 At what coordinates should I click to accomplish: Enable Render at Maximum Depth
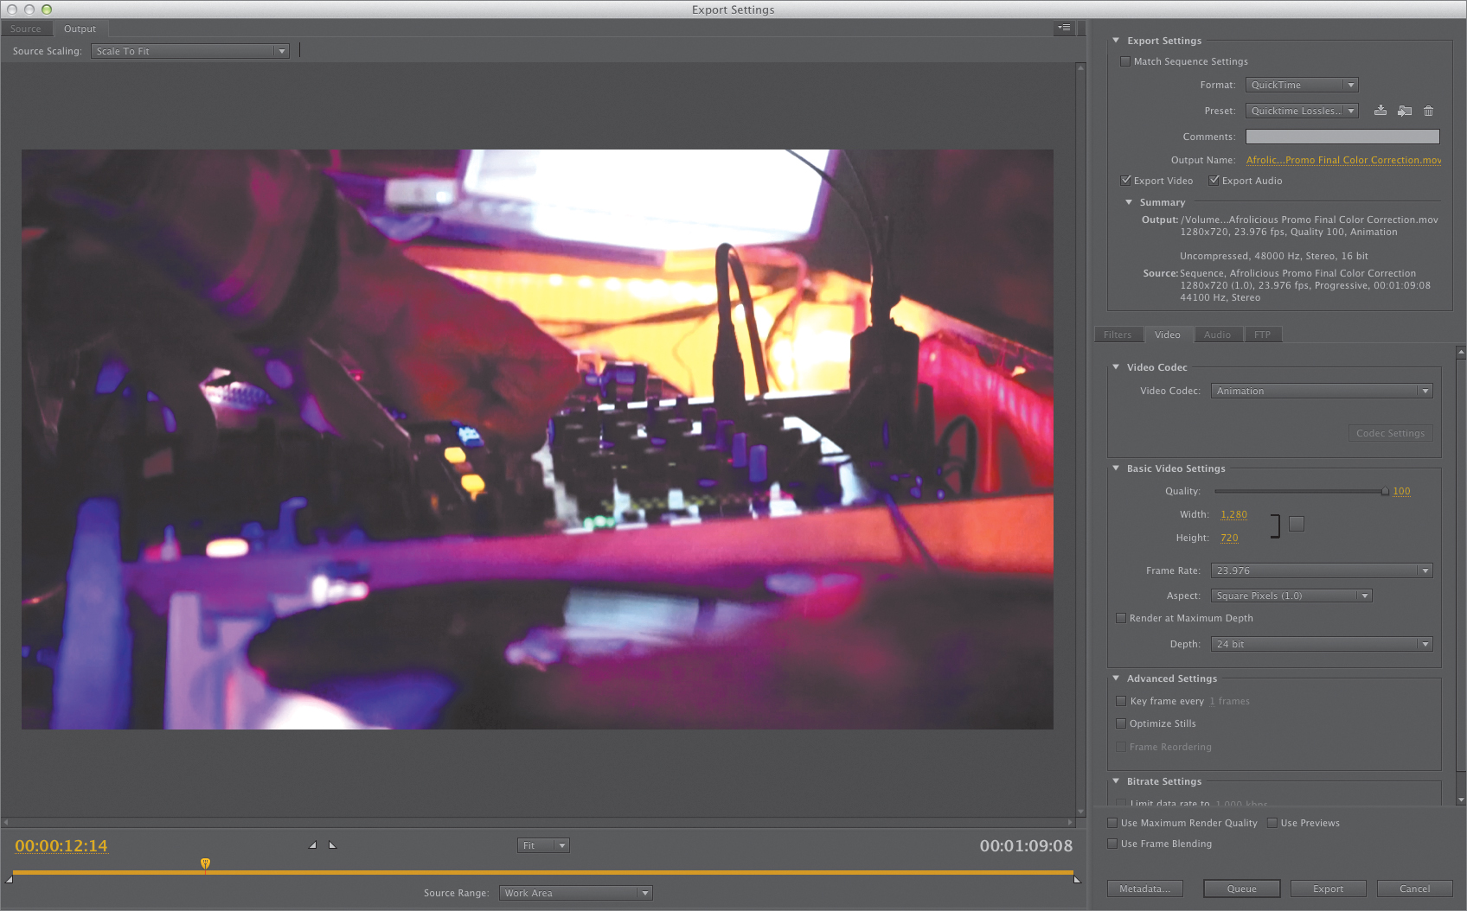[x=1121, y=618]
